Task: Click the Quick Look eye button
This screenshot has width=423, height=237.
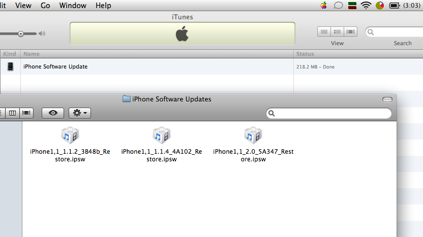Action: 53,113
